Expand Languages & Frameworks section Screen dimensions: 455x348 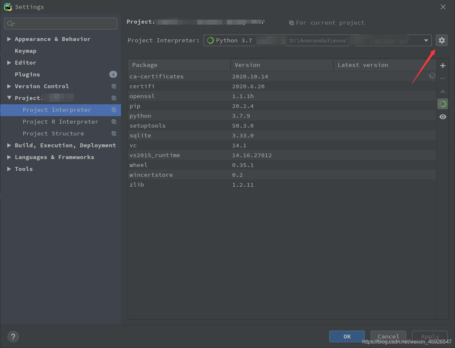9,157
